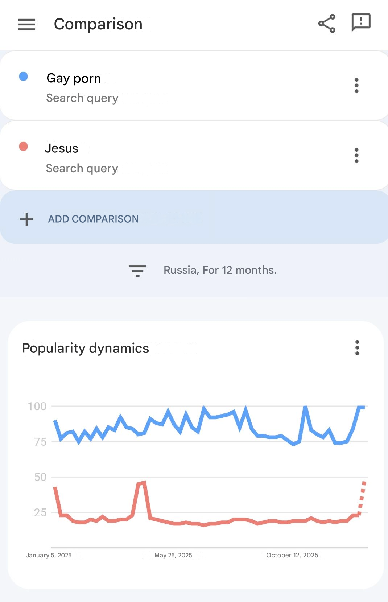
Task: Tap the share icon
Action: (x=327, y=24)
